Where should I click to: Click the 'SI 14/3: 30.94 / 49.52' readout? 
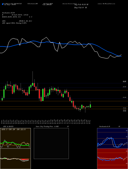click(20, 15)
